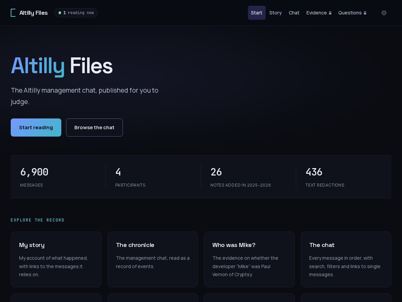Image resolution: width=402 pixels, height=302 pixels.
Task: Open the Chat nav item
Action: tap(294, 13)
